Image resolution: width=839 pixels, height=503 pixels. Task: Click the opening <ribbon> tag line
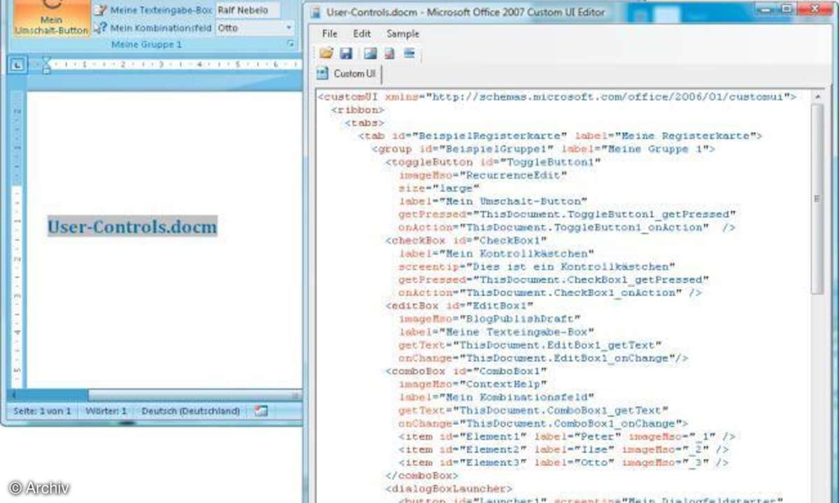358,110
